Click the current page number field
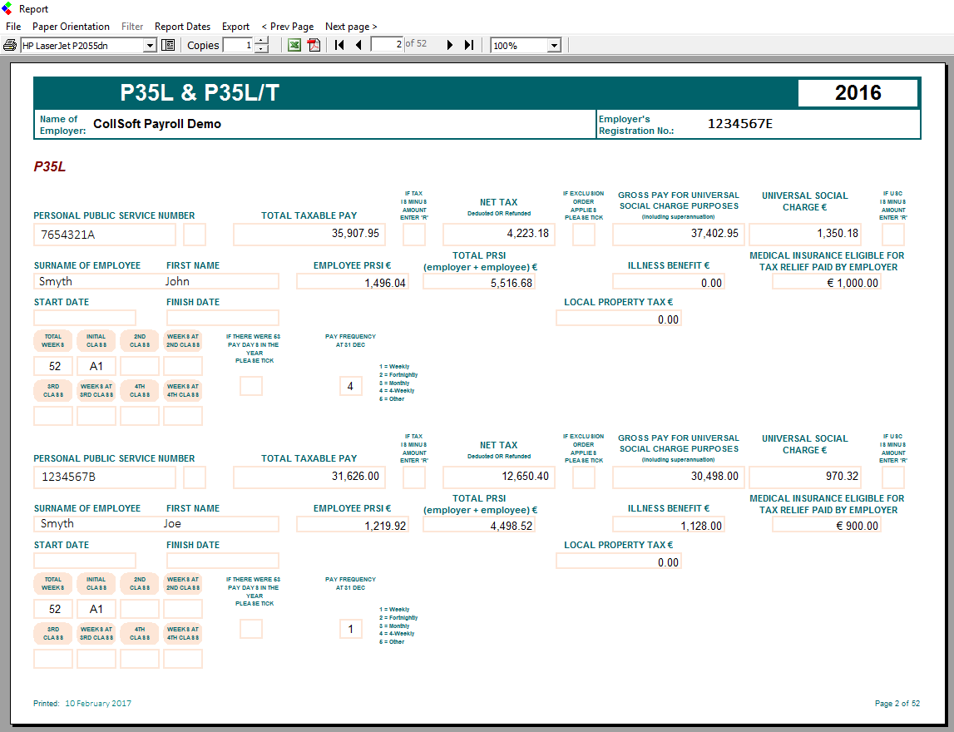 click(x=387, y=45)
